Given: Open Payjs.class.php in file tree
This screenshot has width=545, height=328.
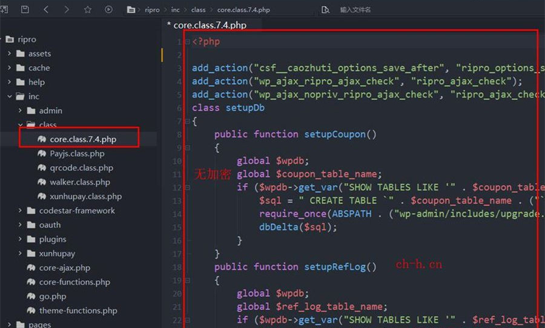Looking at the screenshot, I should tap(77, 154).
